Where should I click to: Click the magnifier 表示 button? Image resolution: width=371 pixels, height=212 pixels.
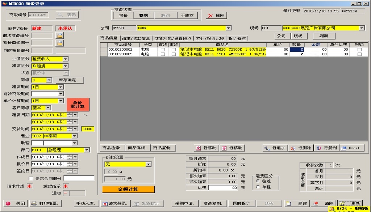coord(67,15)
